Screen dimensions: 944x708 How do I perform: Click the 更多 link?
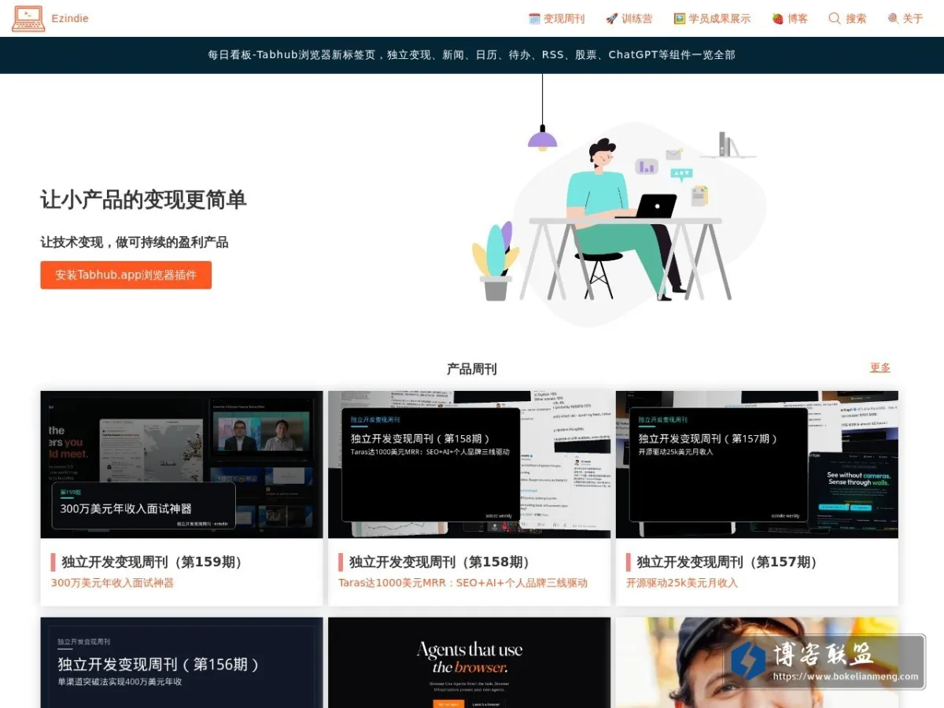click(880, 367)
